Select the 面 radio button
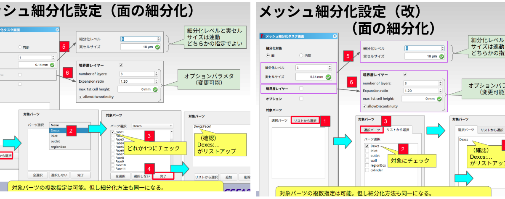Screen dimensions: 505x199 [268, 55]
